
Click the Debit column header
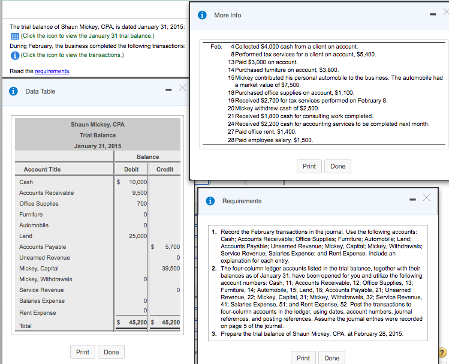pos(131,170)
